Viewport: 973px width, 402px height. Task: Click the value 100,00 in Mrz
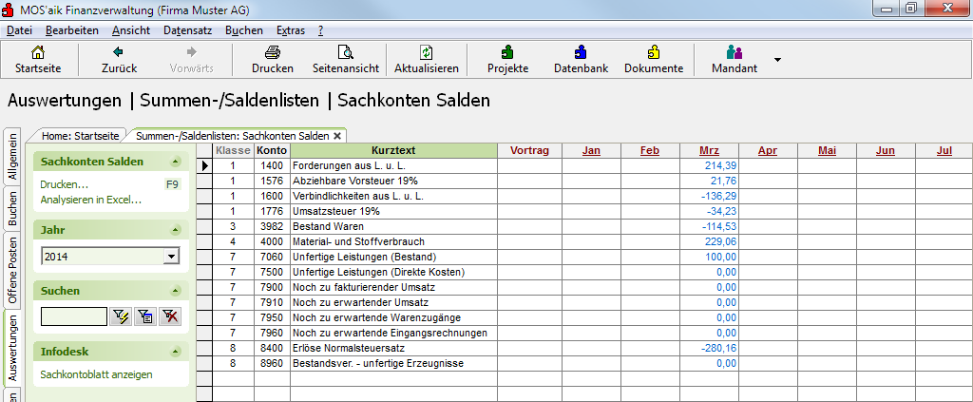click(x=722, y=257)
